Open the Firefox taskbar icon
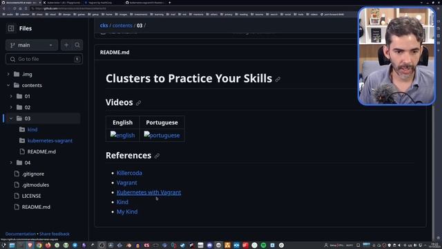Screen dimensions: 442x249 pyautogui.click(x=48, y=246)
